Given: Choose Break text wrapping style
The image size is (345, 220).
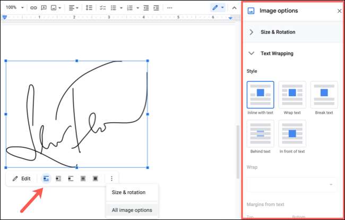Looking at the screenshot, I should click(x=324, y=95).
